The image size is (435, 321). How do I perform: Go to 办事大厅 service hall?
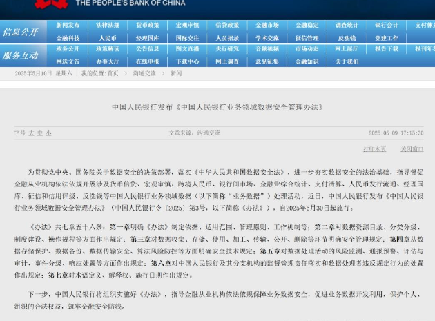pos(108,61)
